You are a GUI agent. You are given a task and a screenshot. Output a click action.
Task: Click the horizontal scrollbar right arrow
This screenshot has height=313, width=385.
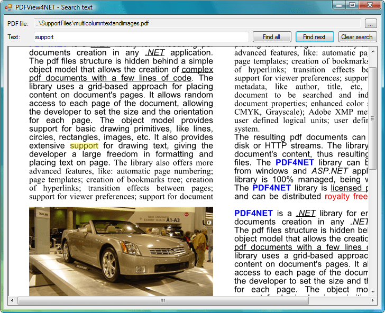pyautogui.click(x=373, y=300)
